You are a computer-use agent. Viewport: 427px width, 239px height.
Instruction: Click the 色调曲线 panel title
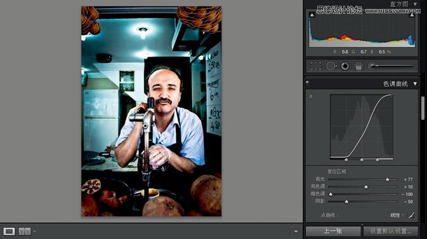click(395, 84)
